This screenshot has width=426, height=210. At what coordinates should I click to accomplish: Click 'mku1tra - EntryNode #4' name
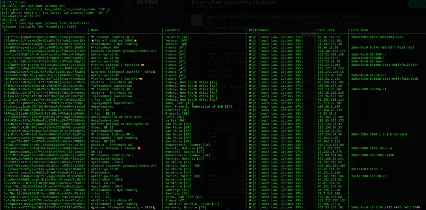point(111,82)
